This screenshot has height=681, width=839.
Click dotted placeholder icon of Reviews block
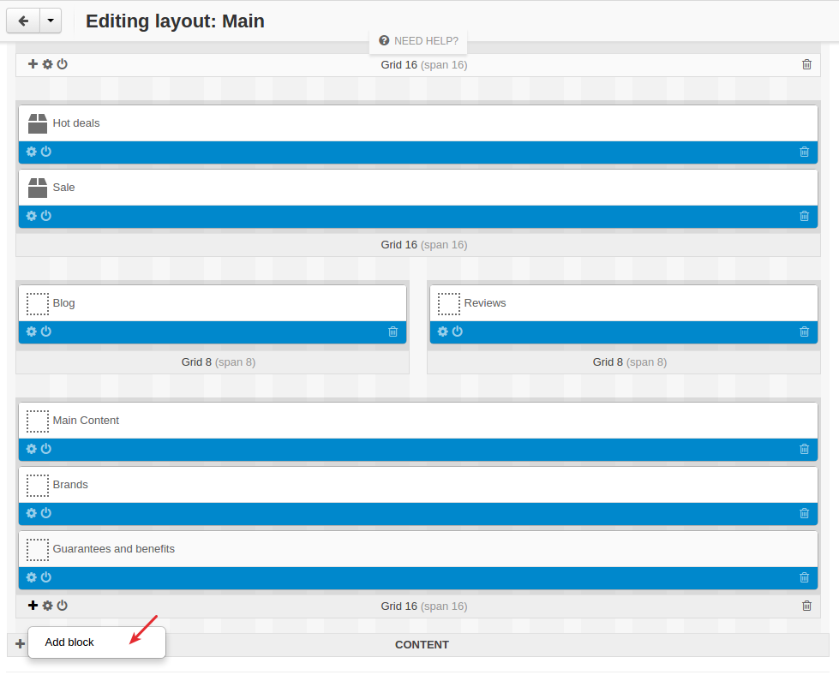point(448,303)
